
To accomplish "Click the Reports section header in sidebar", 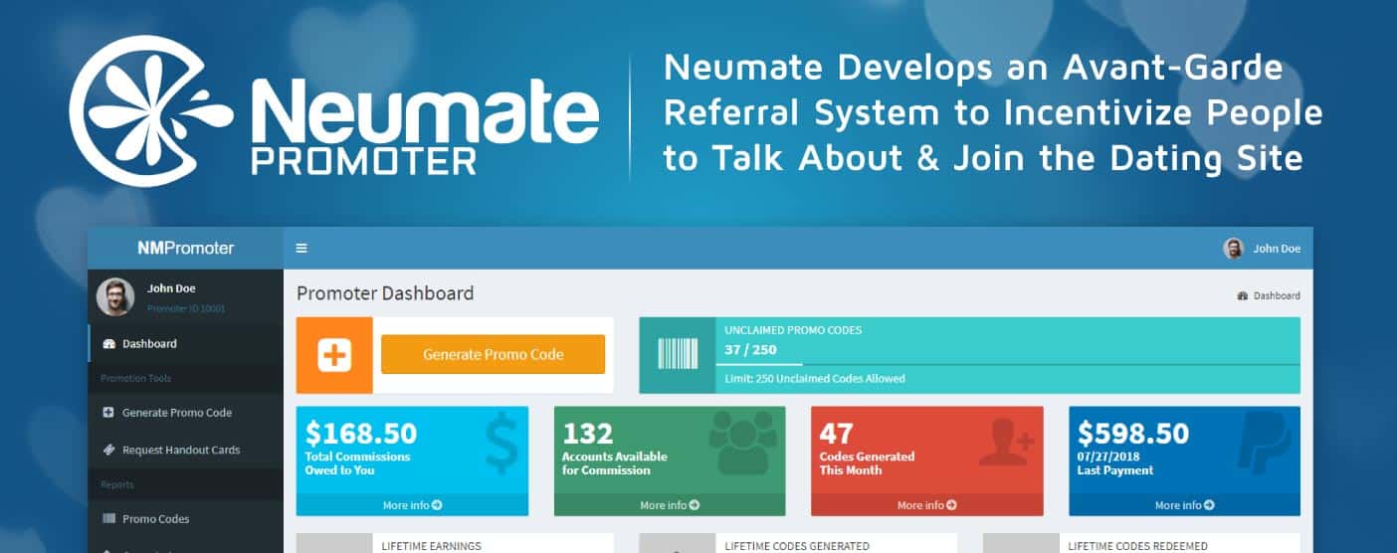I will pyautogui.click(x=117, y=484).
